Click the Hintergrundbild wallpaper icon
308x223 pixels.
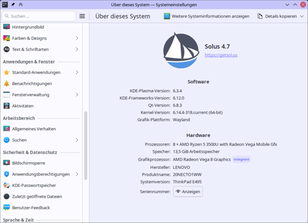[x=6, y=27]
